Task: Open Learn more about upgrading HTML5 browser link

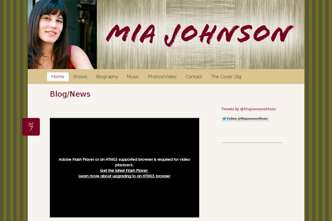Action: [124, 176]
